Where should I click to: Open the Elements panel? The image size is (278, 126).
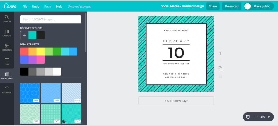pyautogui.click(x=7, y=47)
